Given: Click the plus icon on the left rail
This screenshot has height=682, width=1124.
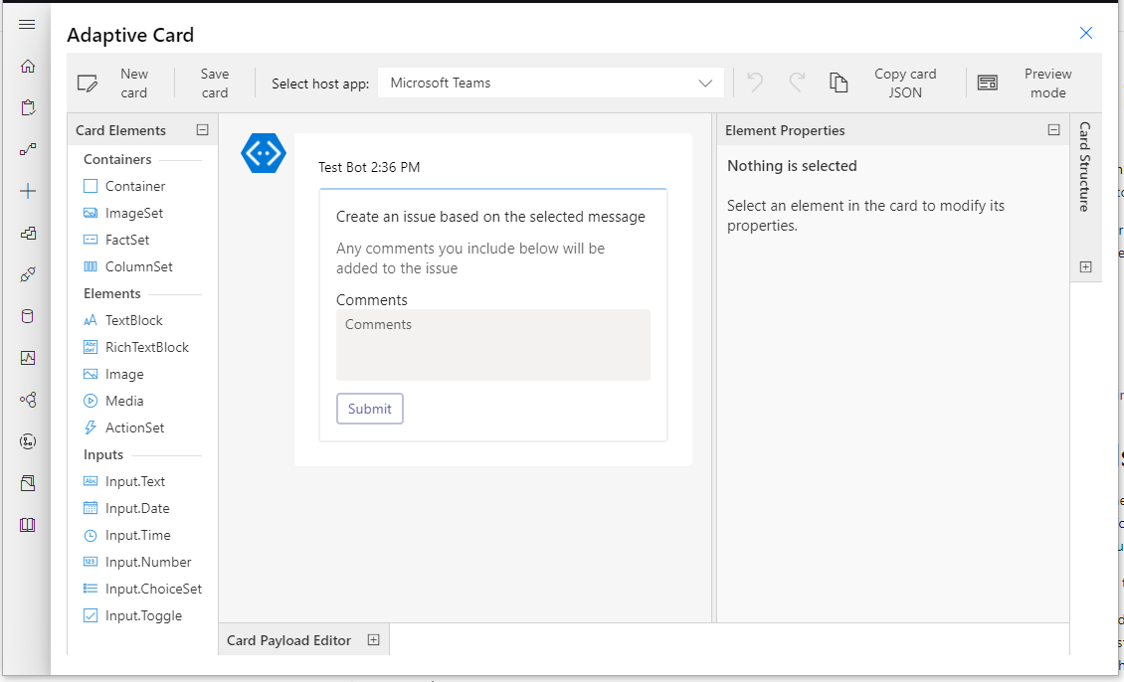Looking at the screenshot, I should (x=26, y=190).
